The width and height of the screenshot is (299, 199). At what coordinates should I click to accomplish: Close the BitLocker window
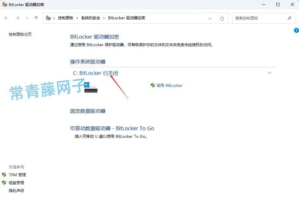292,4
